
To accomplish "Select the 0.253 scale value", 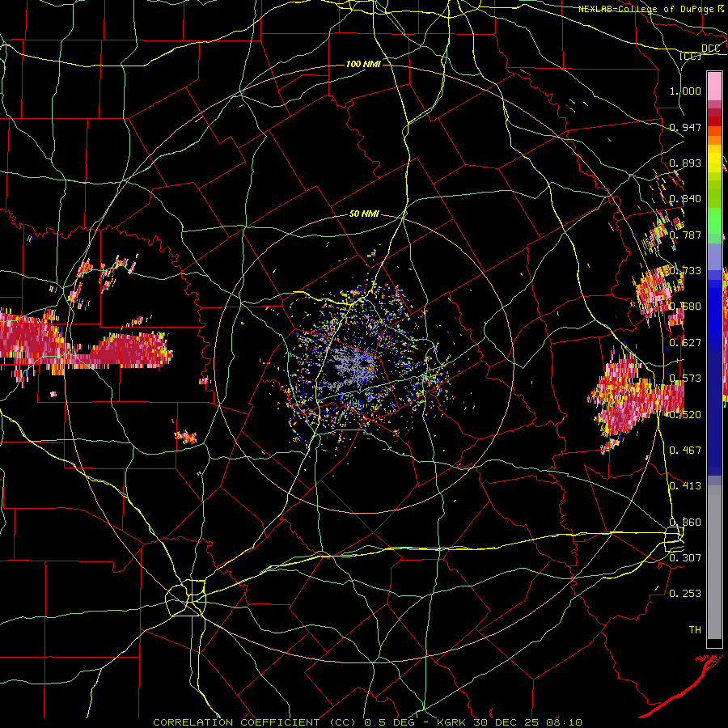I will (685, 594).
